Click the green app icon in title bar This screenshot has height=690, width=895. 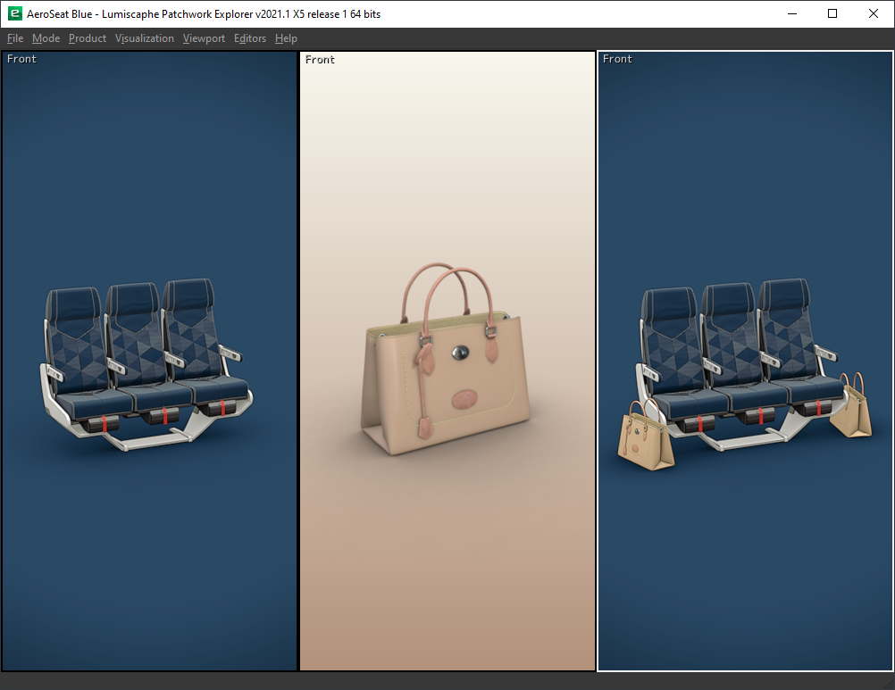coord(14,13)
